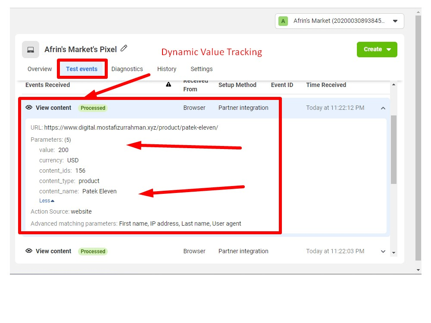This screenshot has width=431, height=323.
Task: Click the eye icon on the second View content event
Action: pyautogui.click(x=28, y=251)
